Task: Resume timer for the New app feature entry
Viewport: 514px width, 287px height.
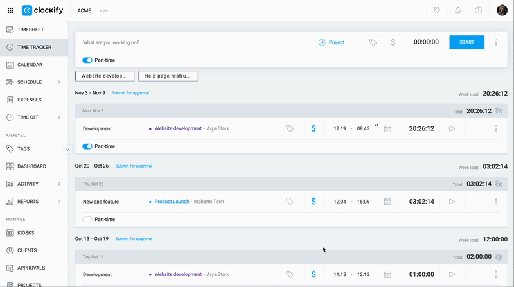Action: click(x=452, y=202)
